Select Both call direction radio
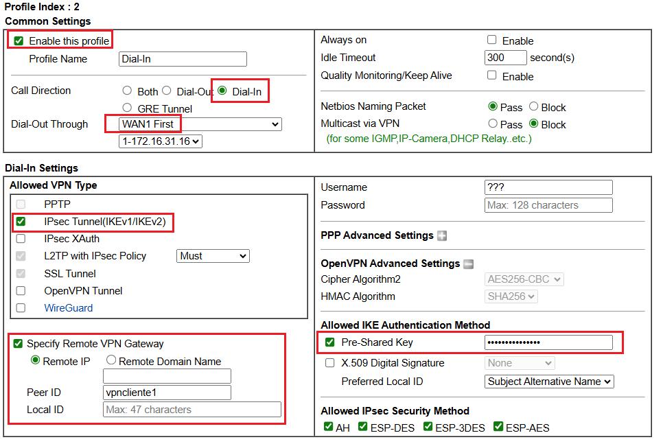663x444 pixels. tap(127, 91)
